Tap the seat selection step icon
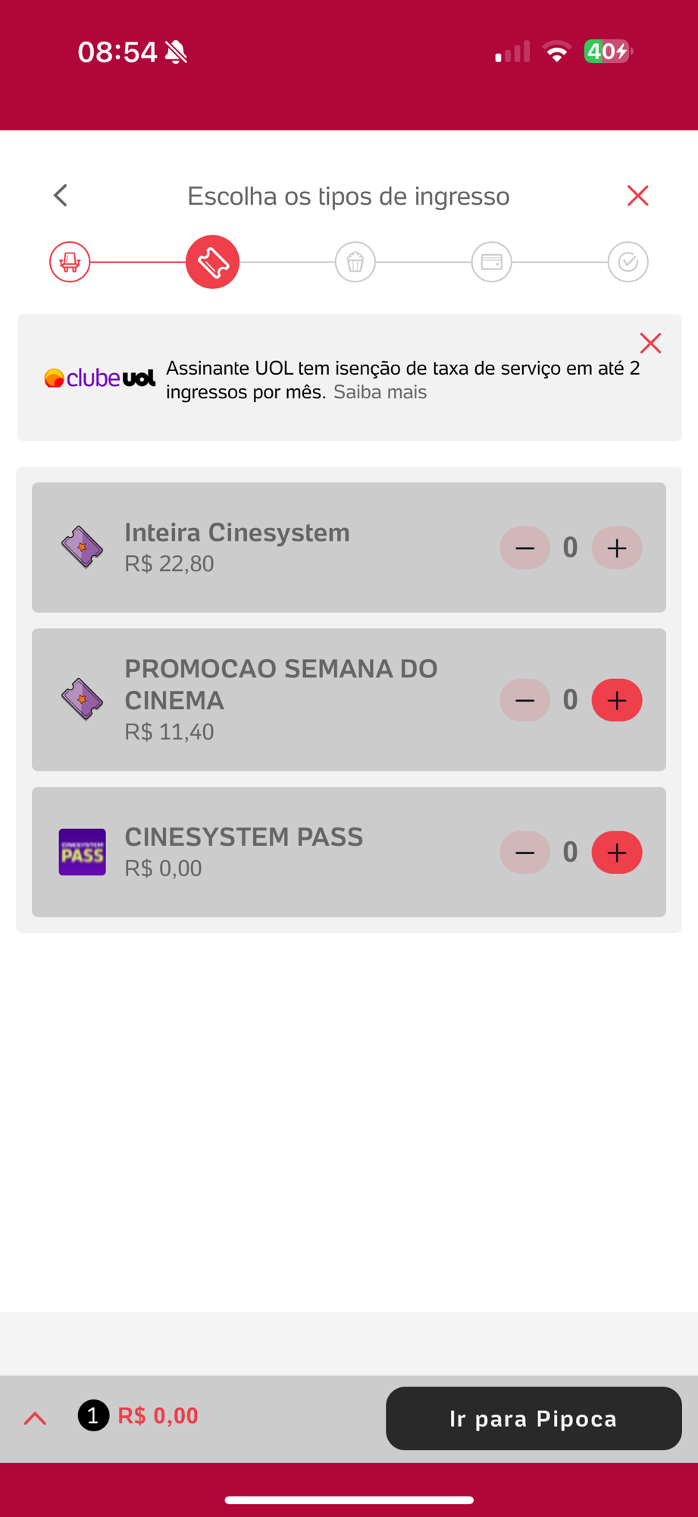Screen dimensions: 698x1517 pyautogui.click(x=70, y=262)
